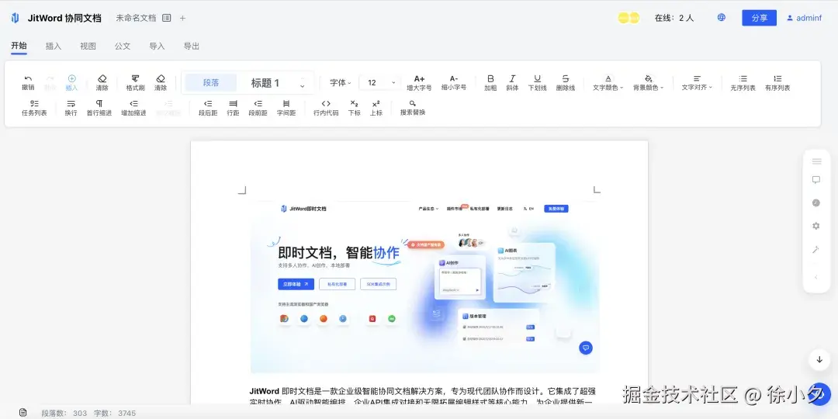Open the 文字对齐 alignment dropdown

697,82
